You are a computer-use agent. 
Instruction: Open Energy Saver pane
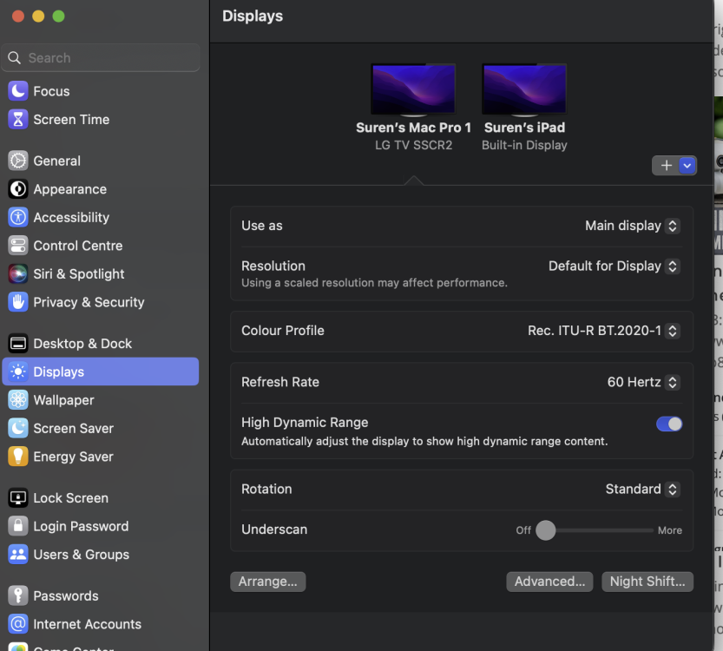(73, 457)
